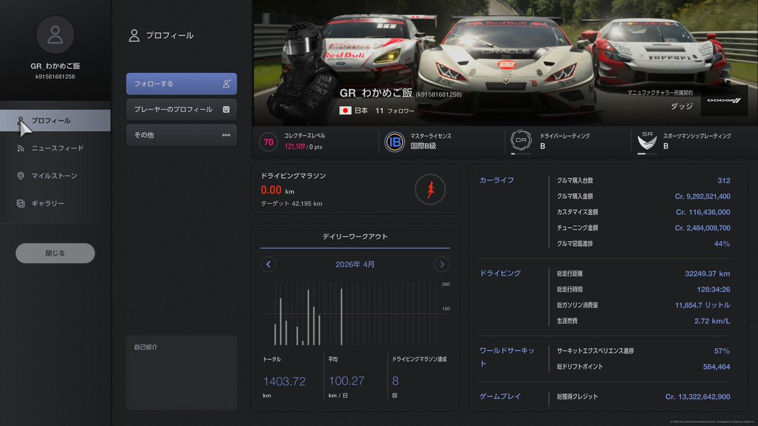758x426 pixels.
Task: Click the IB master license badge
Action: tap(395, 142)
